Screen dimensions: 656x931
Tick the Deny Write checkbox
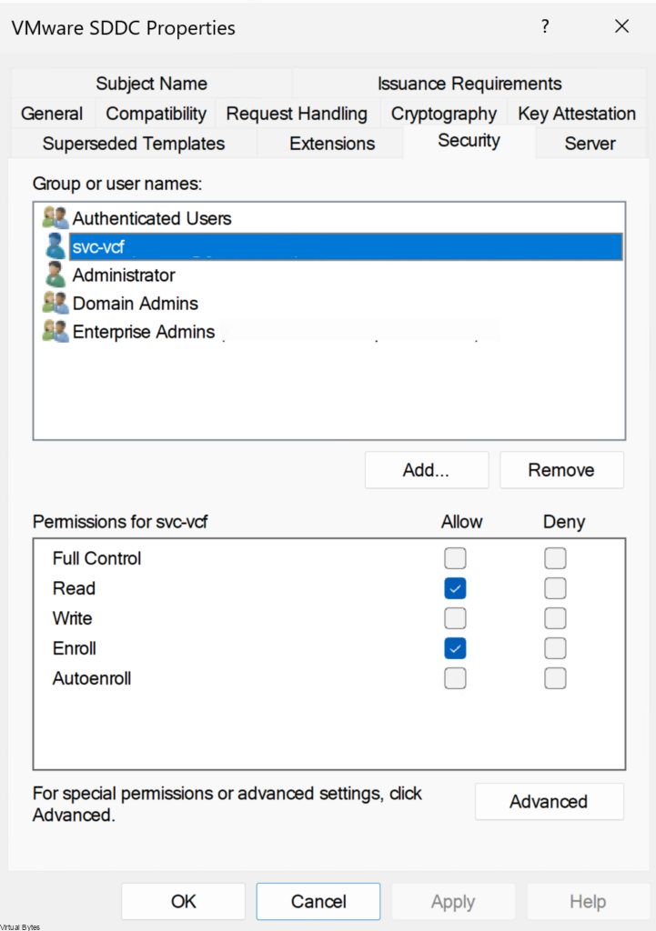tap(555, 618)
